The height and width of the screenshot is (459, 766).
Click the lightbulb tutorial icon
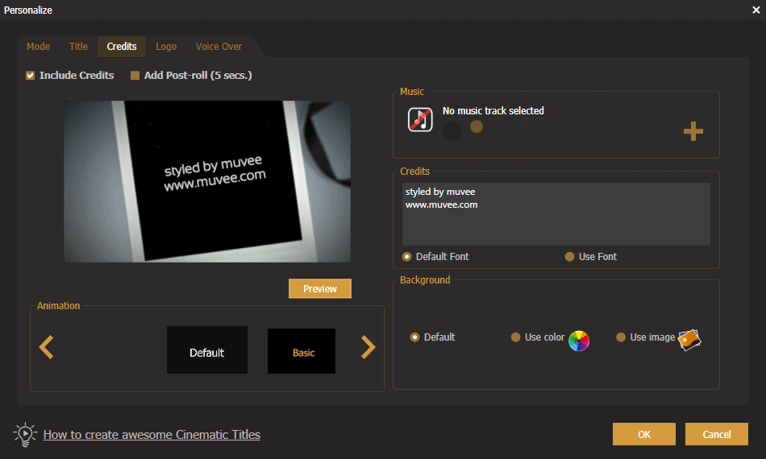[25, 434]
